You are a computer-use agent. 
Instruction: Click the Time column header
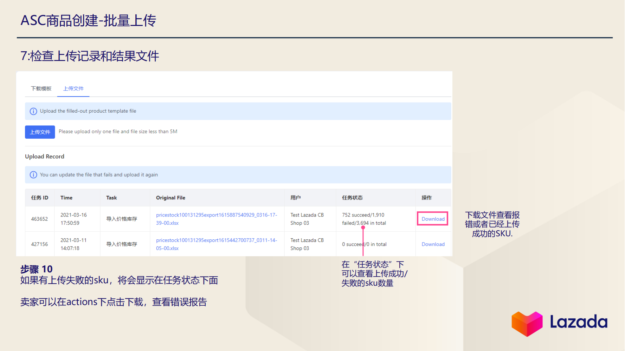pyautogui.click(x=66, y=198)
